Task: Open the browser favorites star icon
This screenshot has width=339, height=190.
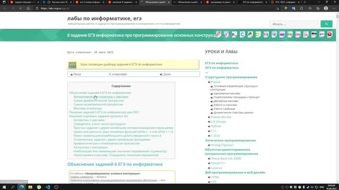Action: click(310, 8)
